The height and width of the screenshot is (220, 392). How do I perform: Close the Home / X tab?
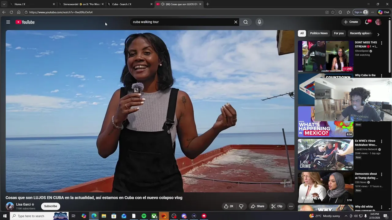54,4
